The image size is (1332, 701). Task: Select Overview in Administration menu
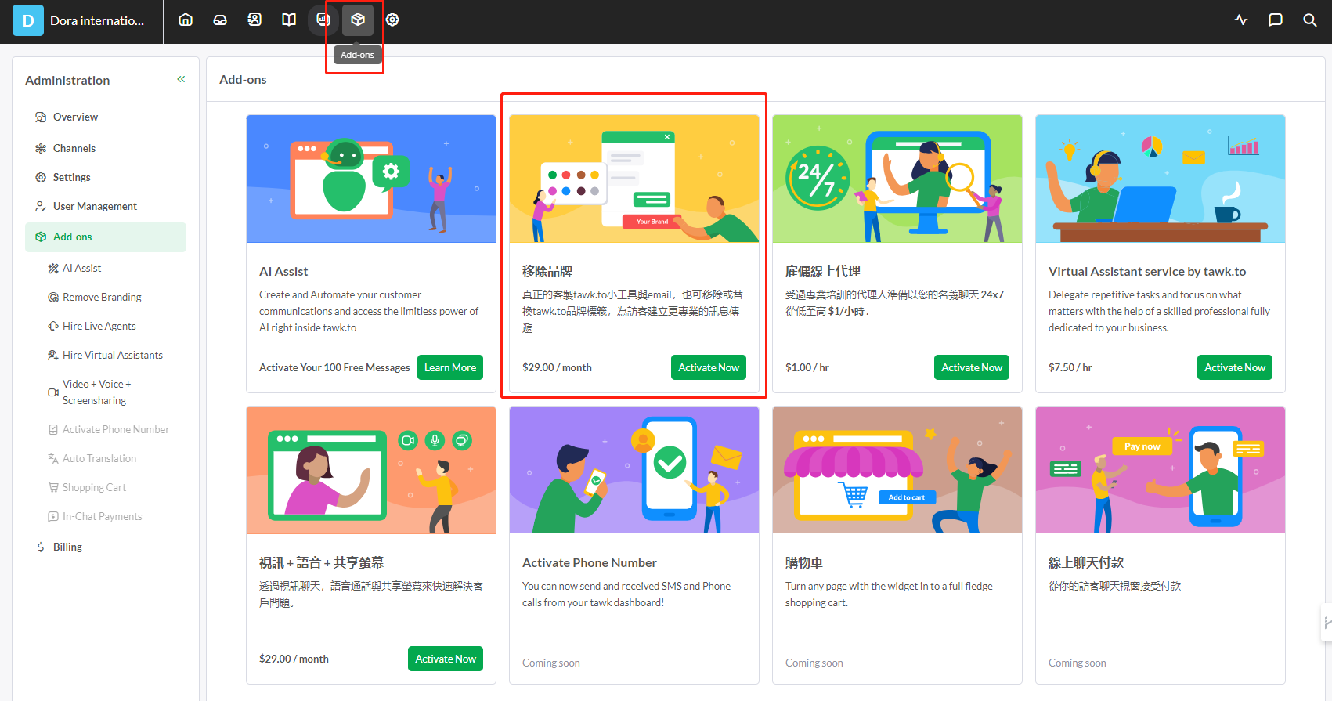(x=75, y=117)
